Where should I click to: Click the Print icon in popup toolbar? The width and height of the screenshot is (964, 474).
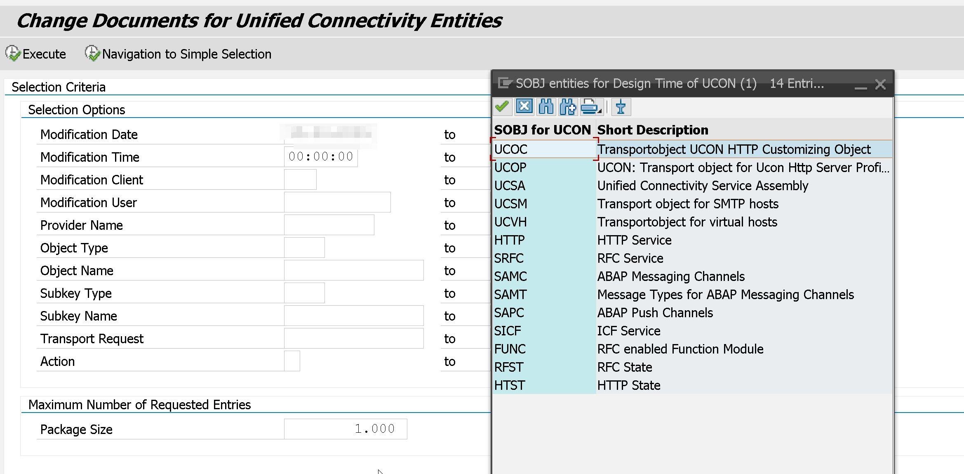tap(591, 107)
